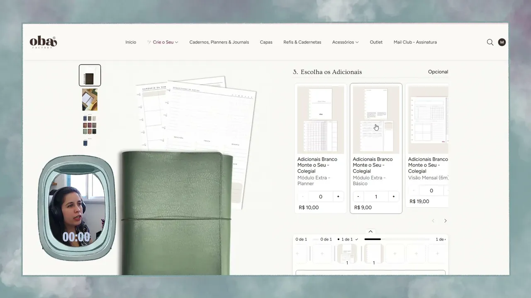Edit the quantity field for Visão Mensal (6m)
531x298 pixels.
point(431,190)
